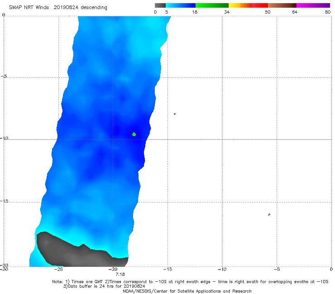Click the x-axis label '-20'

click(113, 270)
